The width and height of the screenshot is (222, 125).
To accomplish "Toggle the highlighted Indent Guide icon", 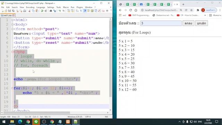I will [85, 11].
